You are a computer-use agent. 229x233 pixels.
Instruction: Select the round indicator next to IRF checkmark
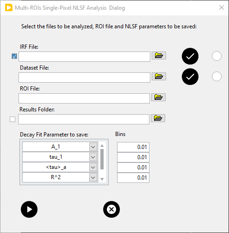tap(217, 56)
